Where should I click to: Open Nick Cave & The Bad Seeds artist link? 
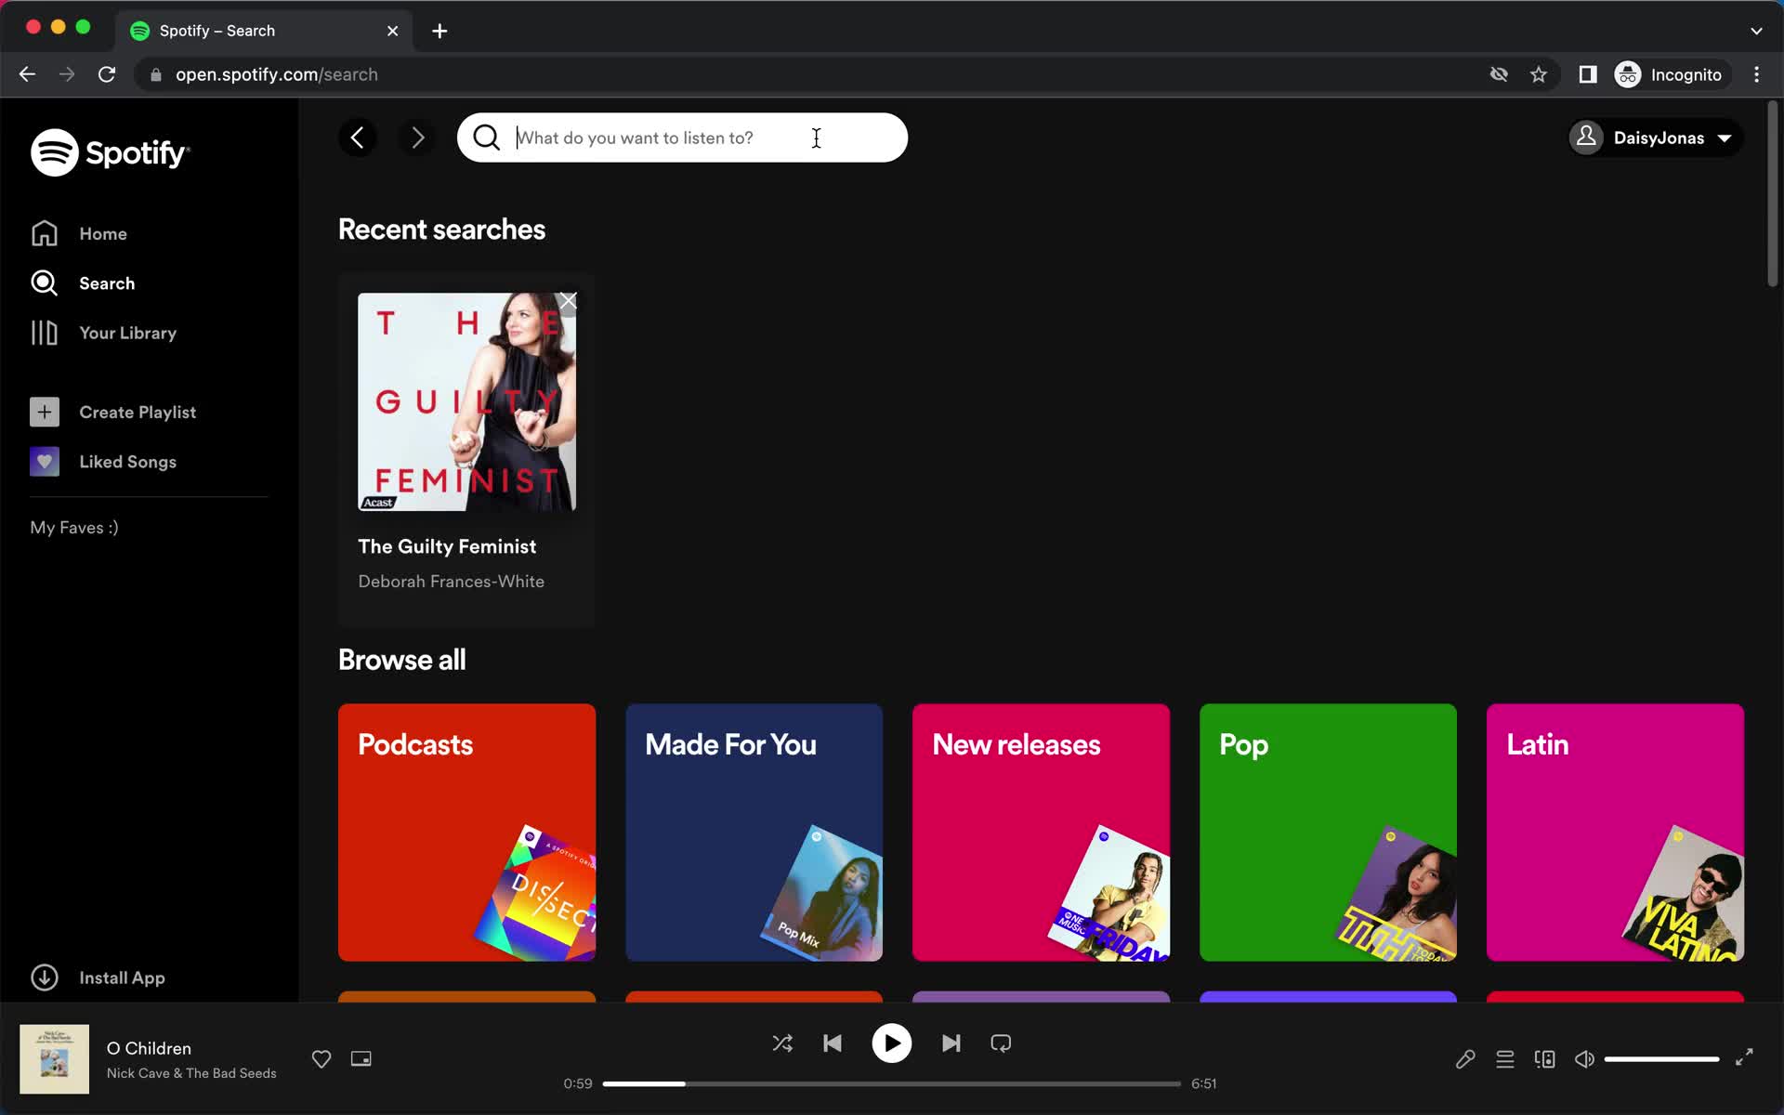pyautogui.click(x=191, y=1073)
